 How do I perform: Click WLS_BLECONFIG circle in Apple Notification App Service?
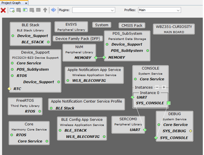pos(68,80)
